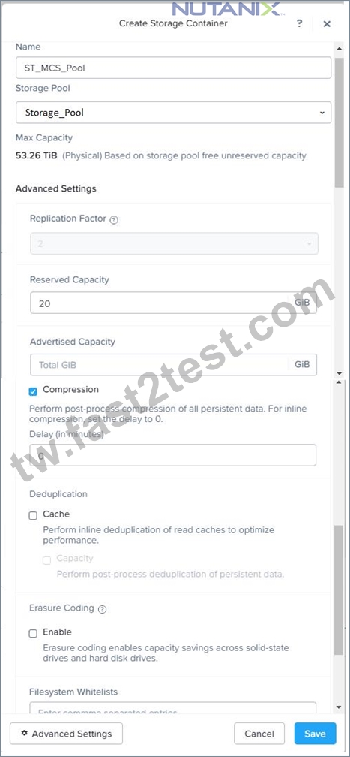Screen dimensions: 350x757
Task: Click the Replication Factor help icon
Action: [114, 219]
